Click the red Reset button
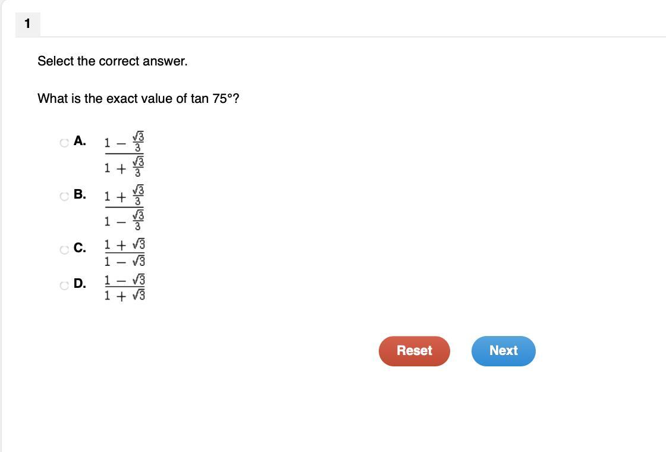666x452 pixels. [414, 351]
